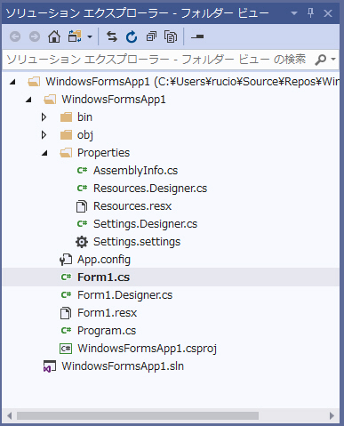The width and height of the screenshot is (344, 426).
Task: Select Program.cs file
Action: click(x=107, y=331)
